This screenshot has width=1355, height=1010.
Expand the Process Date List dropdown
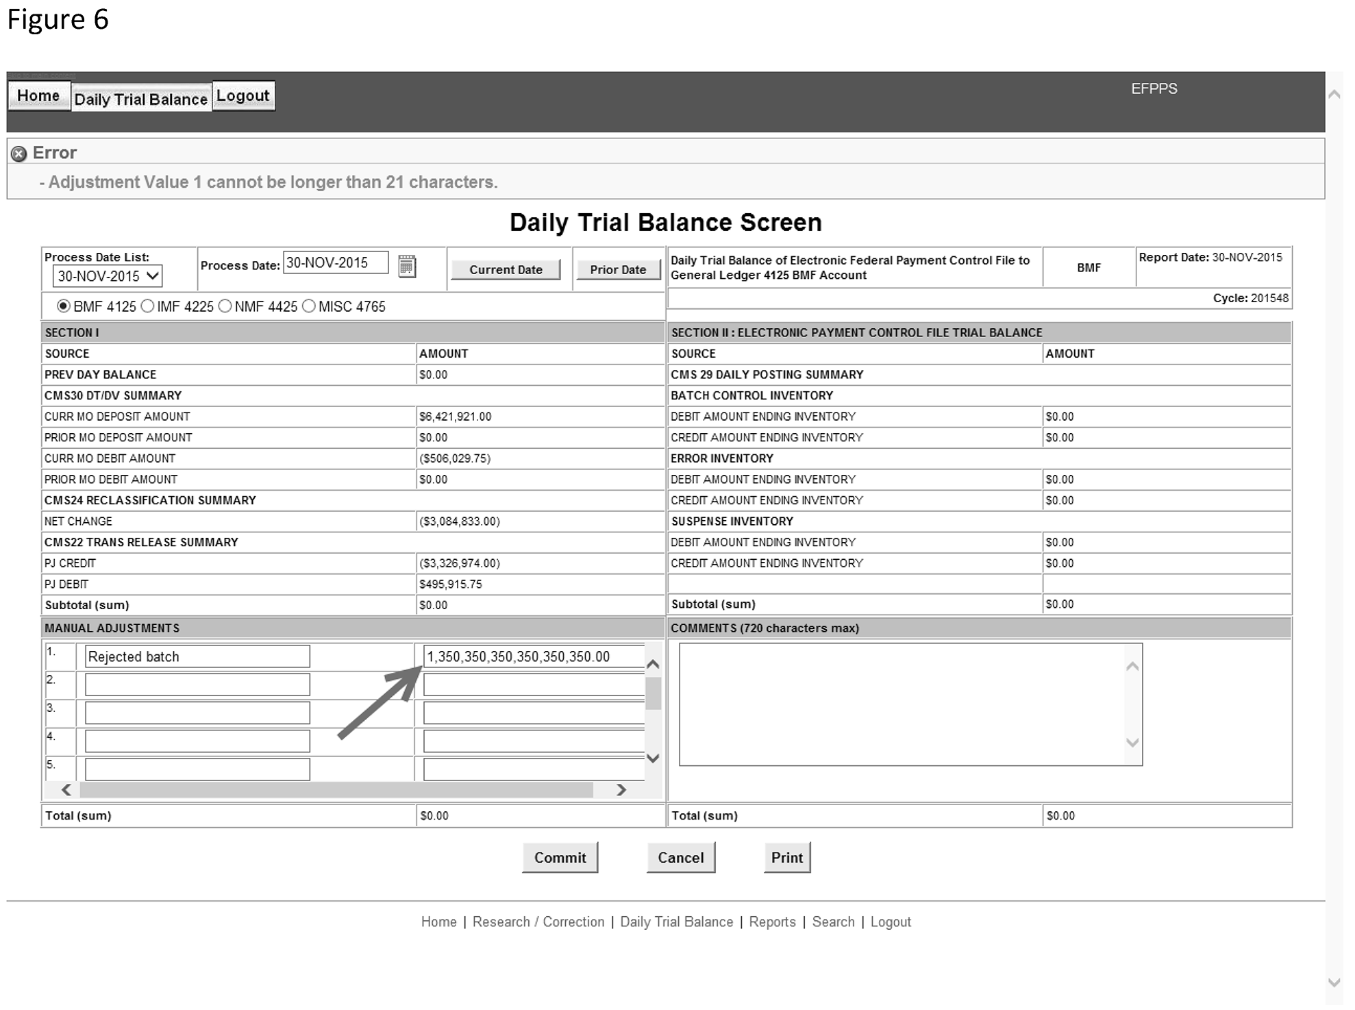[x=108, y=276]
